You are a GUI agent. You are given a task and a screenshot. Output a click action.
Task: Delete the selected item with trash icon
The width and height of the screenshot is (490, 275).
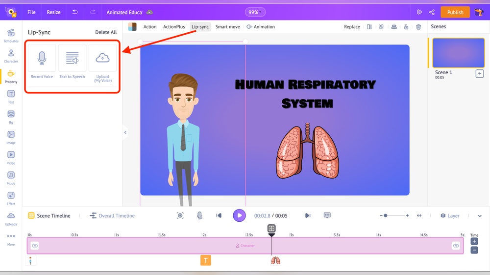pos(418,27)
